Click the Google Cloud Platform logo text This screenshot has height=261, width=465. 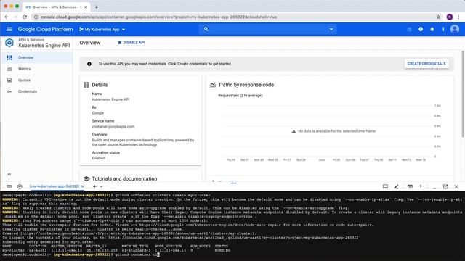(x=45, y=29)
